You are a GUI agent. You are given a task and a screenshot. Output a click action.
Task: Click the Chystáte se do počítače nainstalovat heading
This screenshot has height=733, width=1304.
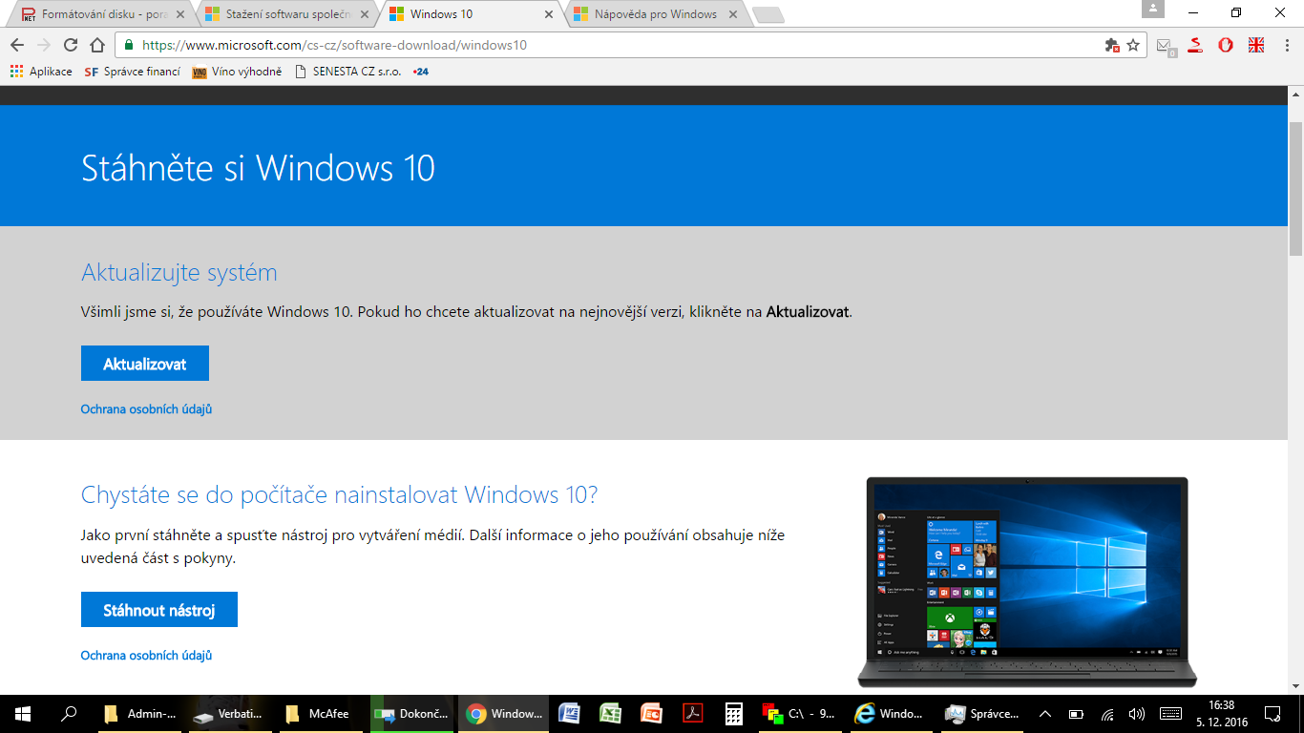[x=339, y=495]
